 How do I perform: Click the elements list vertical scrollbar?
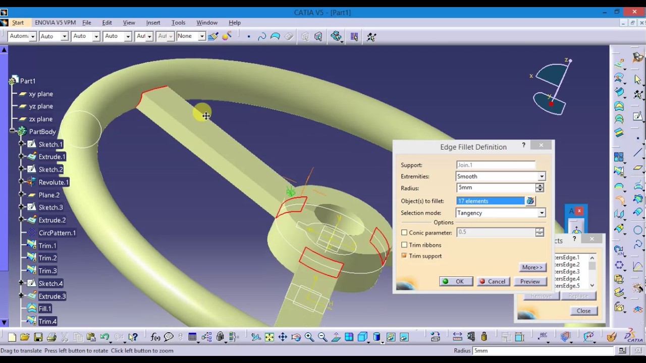(593, 271)
